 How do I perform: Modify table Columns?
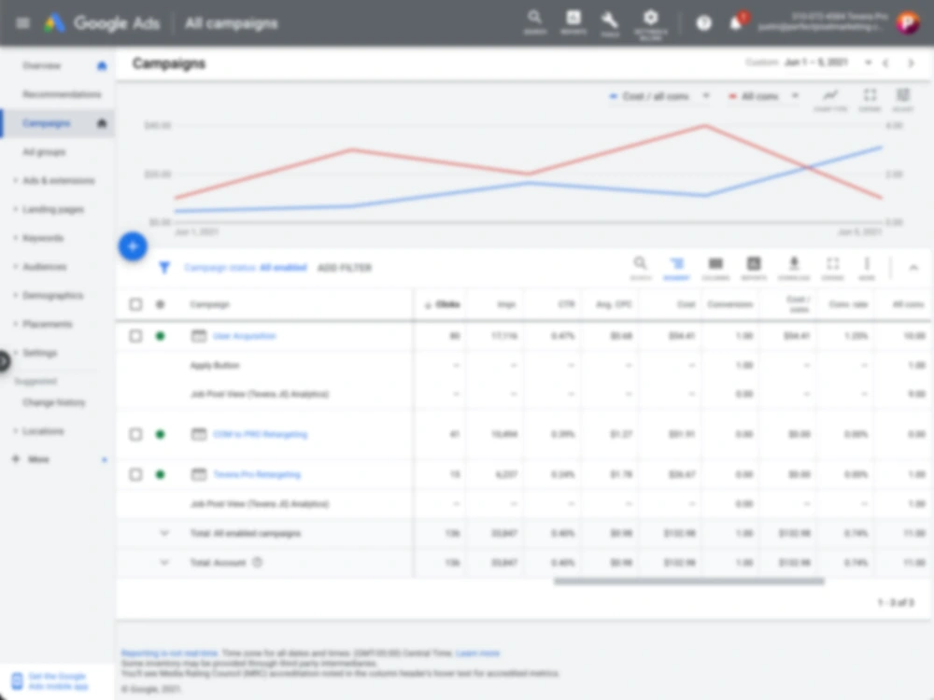[715, 267]
